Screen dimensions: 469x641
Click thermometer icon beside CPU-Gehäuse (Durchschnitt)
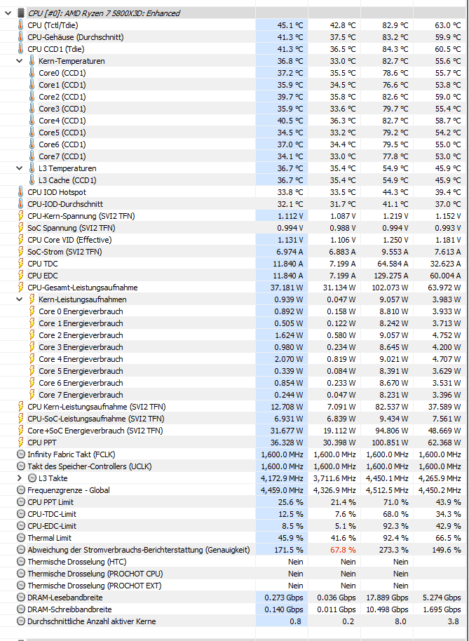(20, 37)
